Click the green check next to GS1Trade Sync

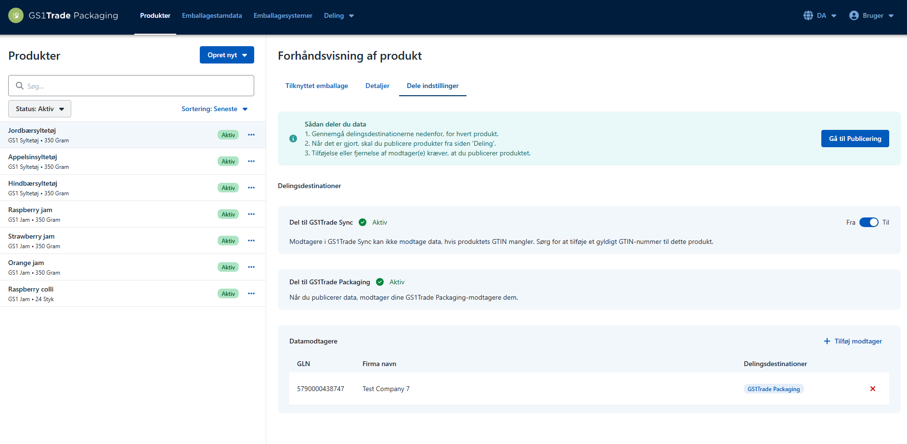tap(363, 222)
